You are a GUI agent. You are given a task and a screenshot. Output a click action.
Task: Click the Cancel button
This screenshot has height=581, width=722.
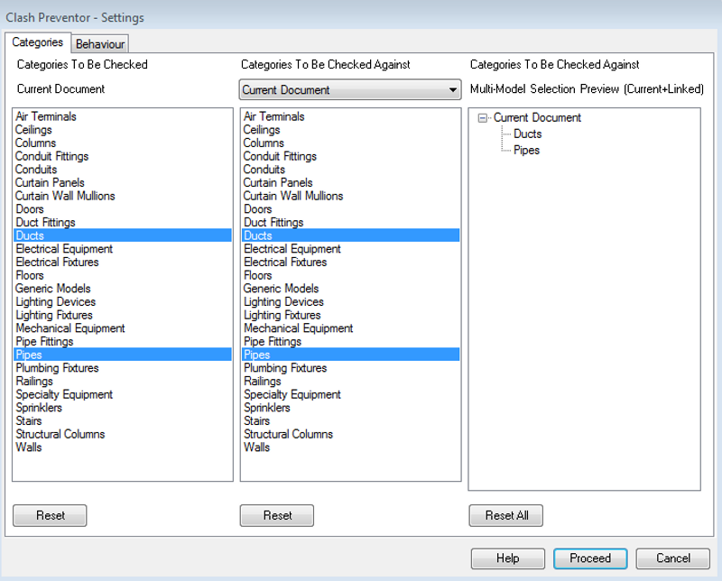672,558
